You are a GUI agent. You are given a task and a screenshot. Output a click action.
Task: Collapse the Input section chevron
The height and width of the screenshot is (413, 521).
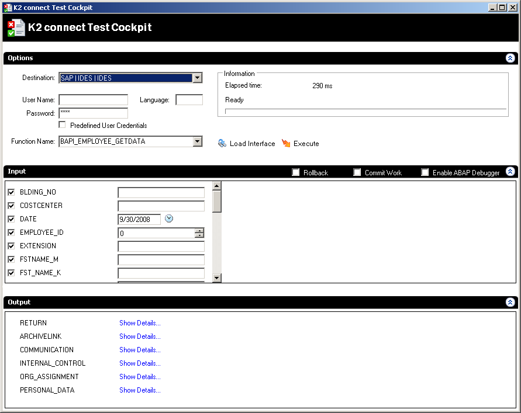tap(510, 171)
